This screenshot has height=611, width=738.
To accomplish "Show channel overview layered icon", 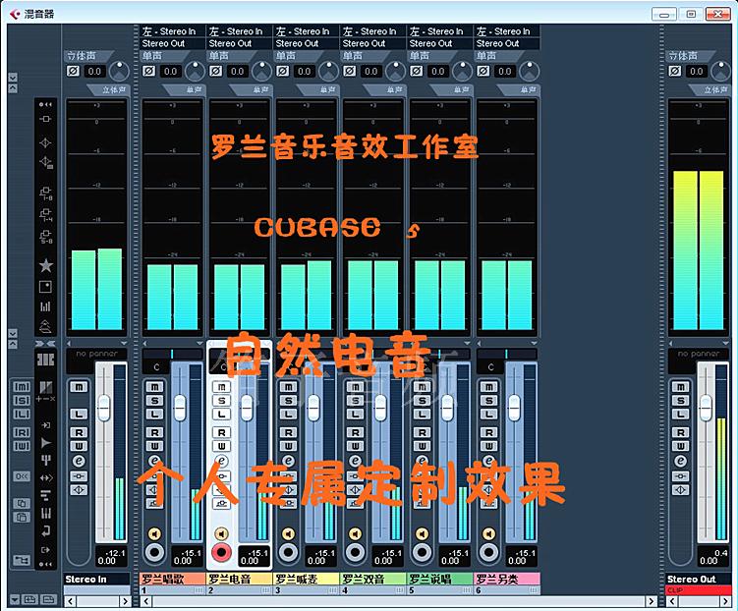I will 45,326.
